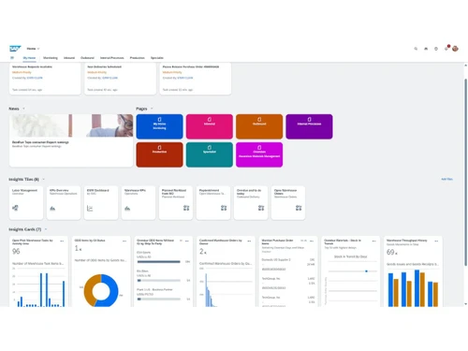Open EWM Dashboard tile chart icon
The width and height of the screenshot is (468, 351).
tap(90, 208)
